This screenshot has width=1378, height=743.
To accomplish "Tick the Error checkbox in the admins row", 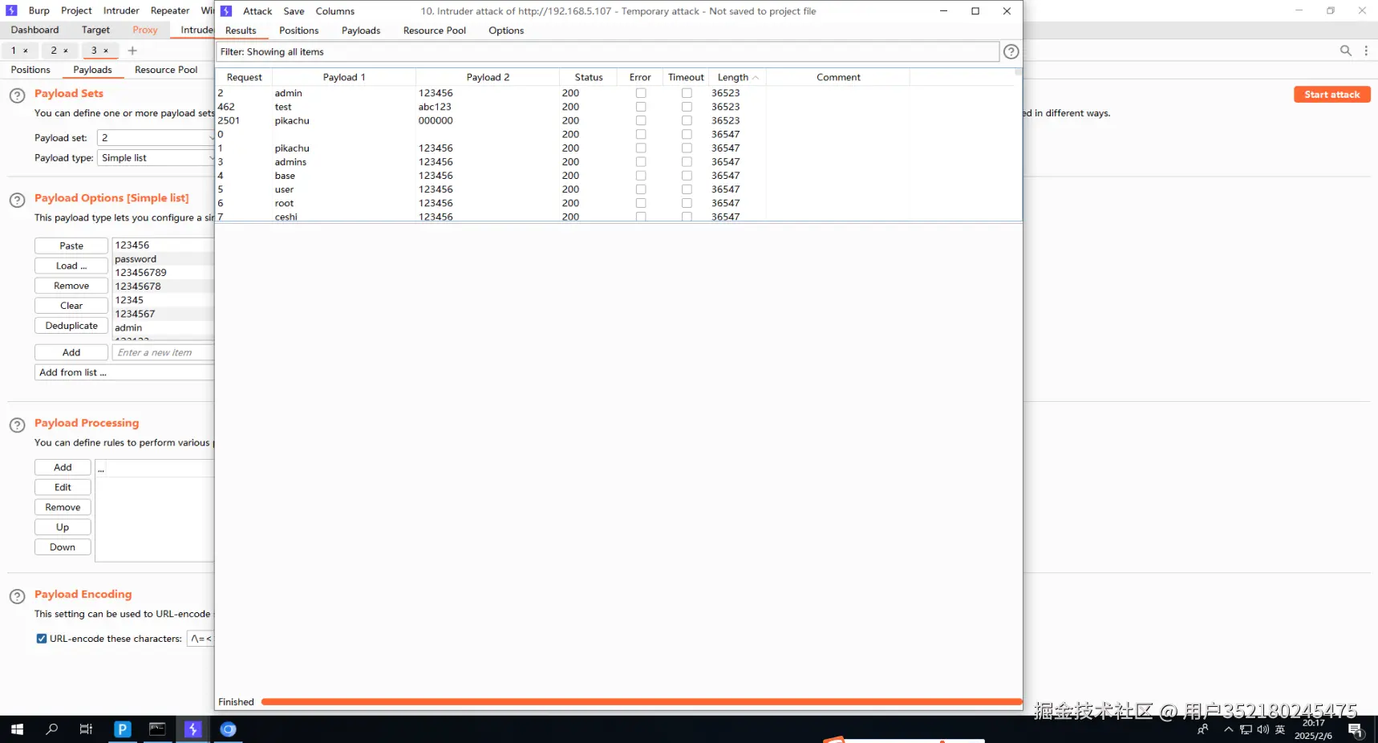I will (641, 162).
